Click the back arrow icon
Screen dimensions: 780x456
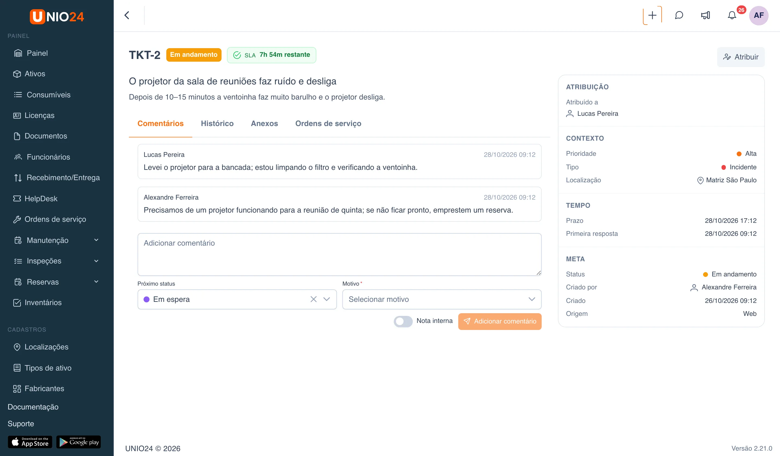pos(127,15)
